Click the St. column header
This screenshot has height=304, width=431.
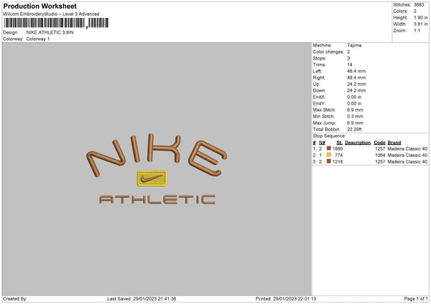[340, 143]
